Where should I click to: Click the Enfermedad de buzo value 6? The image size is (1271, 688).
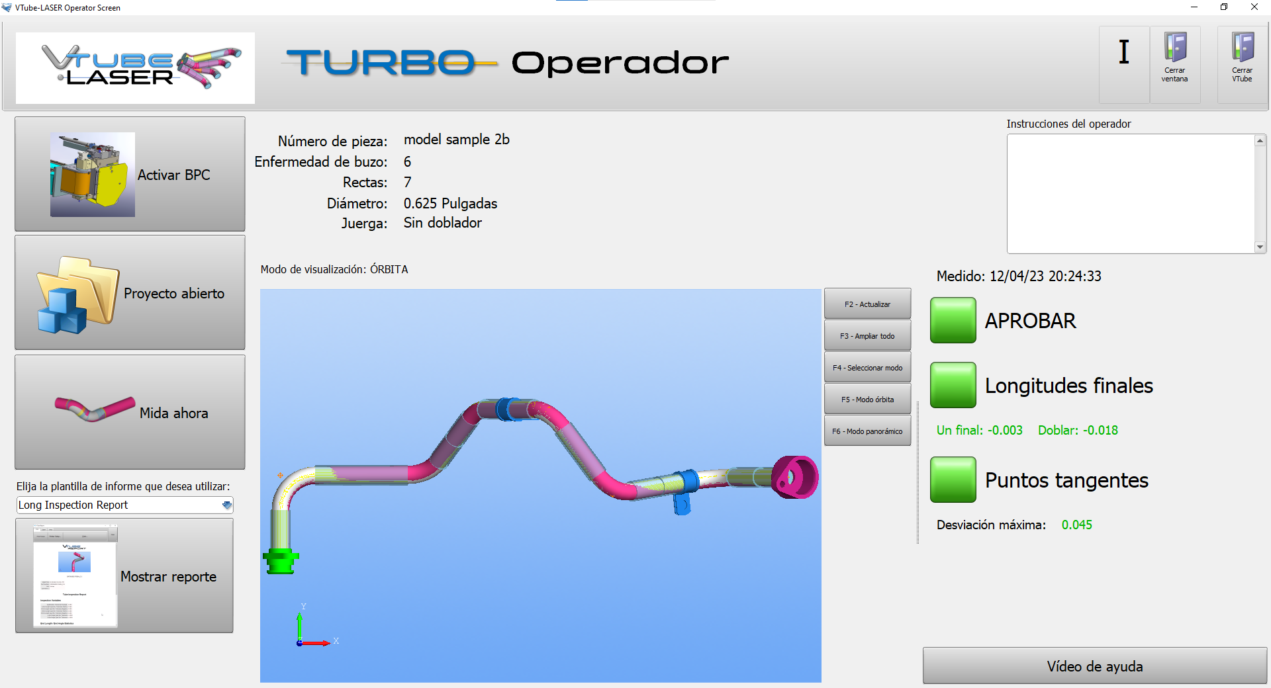(408, 162)
